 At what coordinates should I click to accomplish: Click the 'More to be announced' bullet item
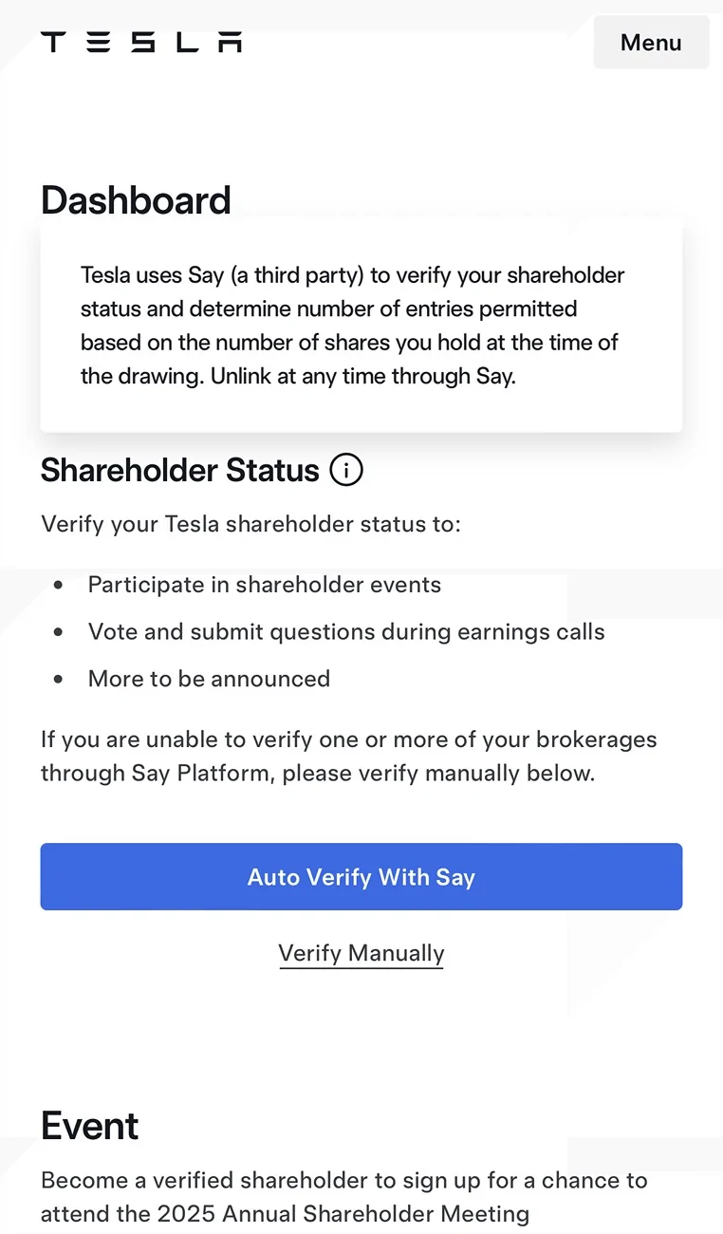(209, 679)
